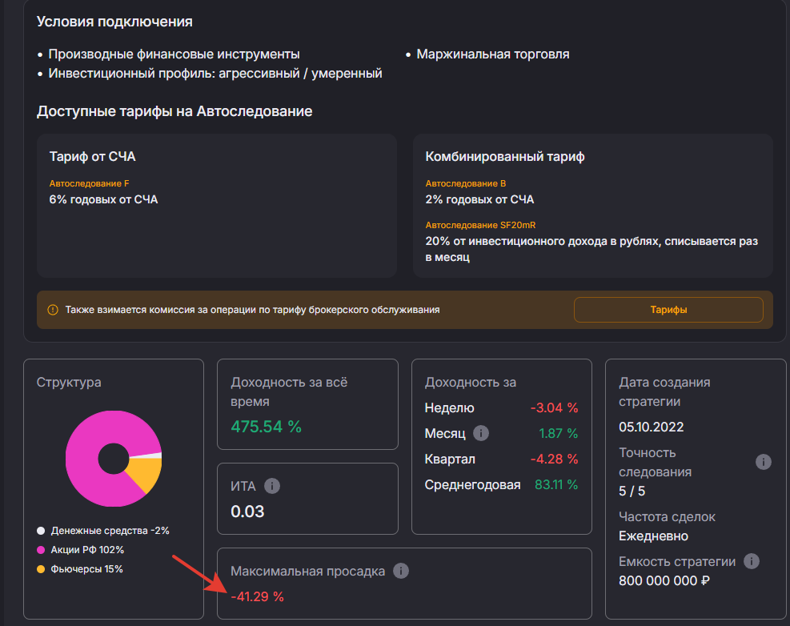The width and height of the screenshot is (790, 626).
Task: Select the Тариф от СЧА card title
Action: (x=92, y=157)
